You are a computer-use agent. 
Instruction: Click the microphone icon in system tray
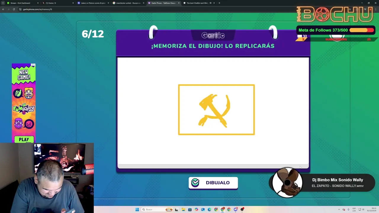[349, 209]
